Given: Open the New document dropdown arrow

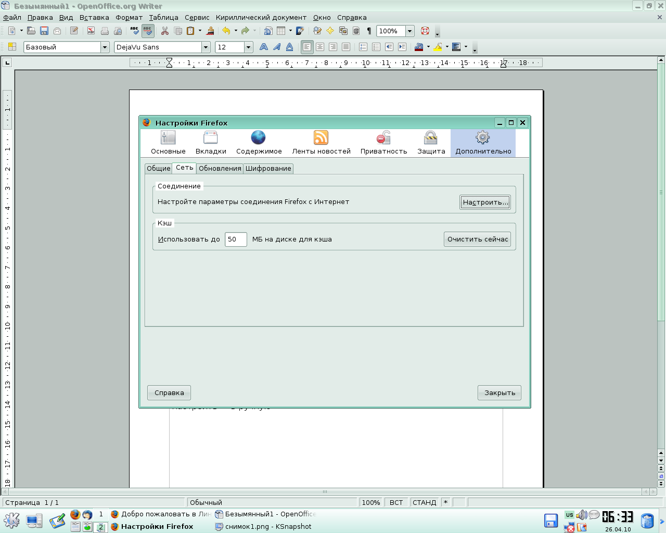Looking at the screenshot, I should [21, 31].
